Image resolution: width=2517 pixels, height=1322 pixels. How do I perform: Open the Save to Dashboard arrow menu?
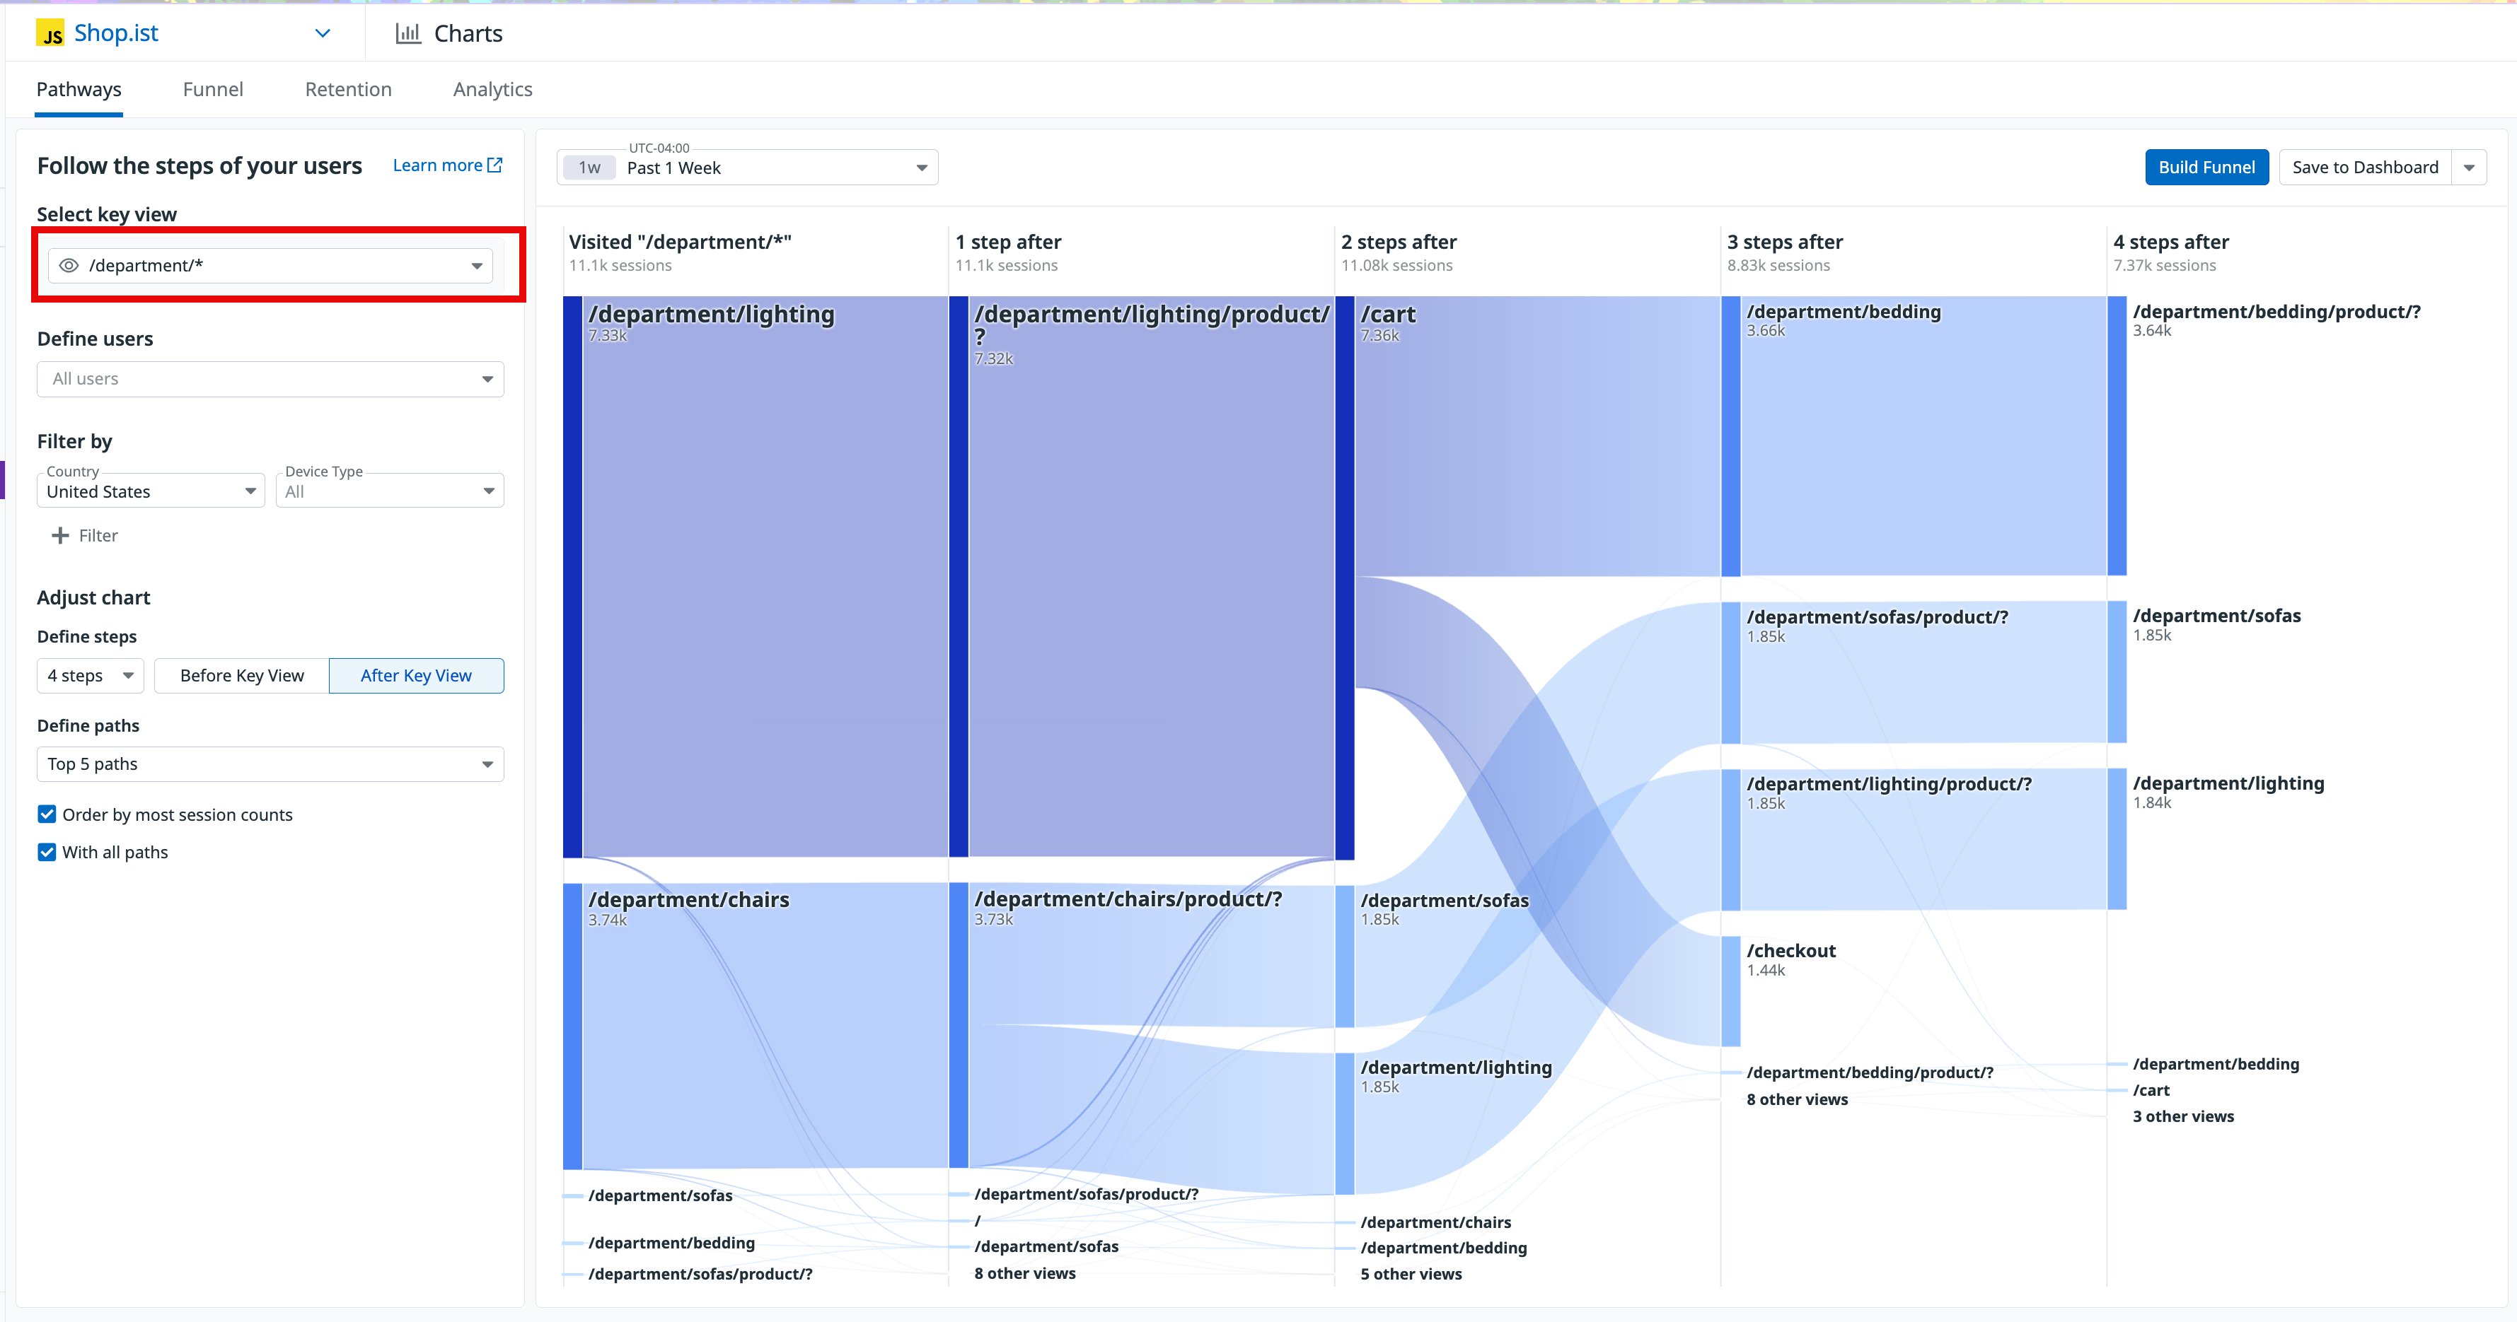coord(2469,168)
